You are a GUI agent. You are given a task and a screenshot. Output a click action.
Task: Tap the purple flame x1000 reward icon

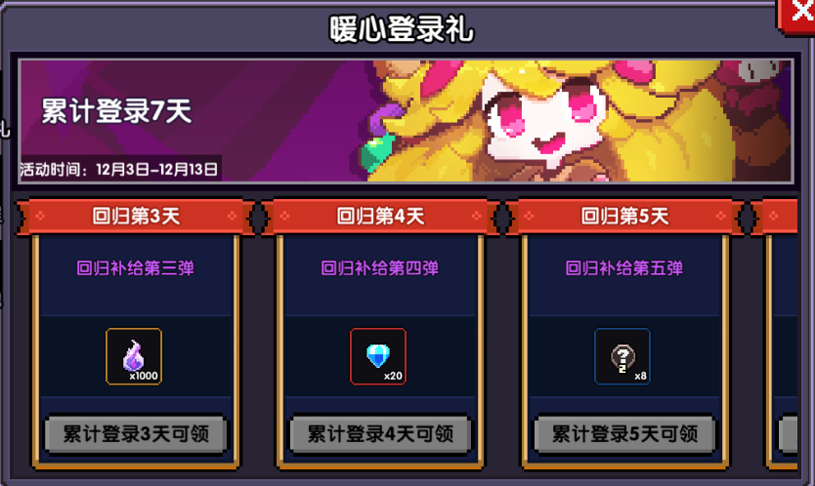tap(134, 357)
